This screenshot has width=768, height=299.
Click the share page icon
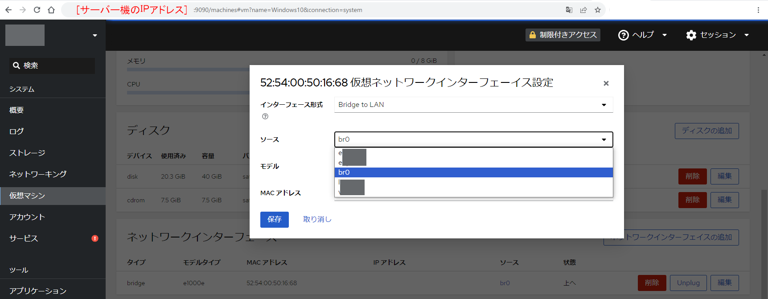pyautogui.click(x=583, y=10)
